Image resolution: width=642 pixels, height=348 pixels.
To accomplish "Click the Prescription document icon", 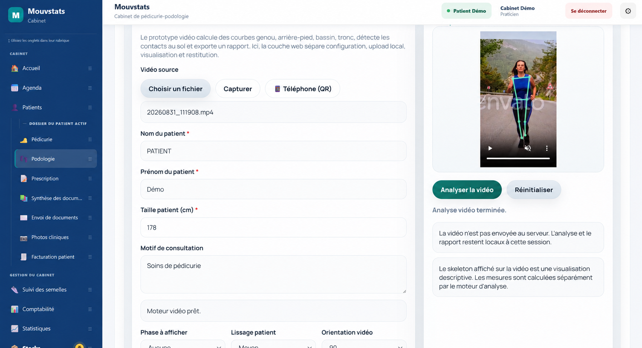I will [x=24, y=179].
